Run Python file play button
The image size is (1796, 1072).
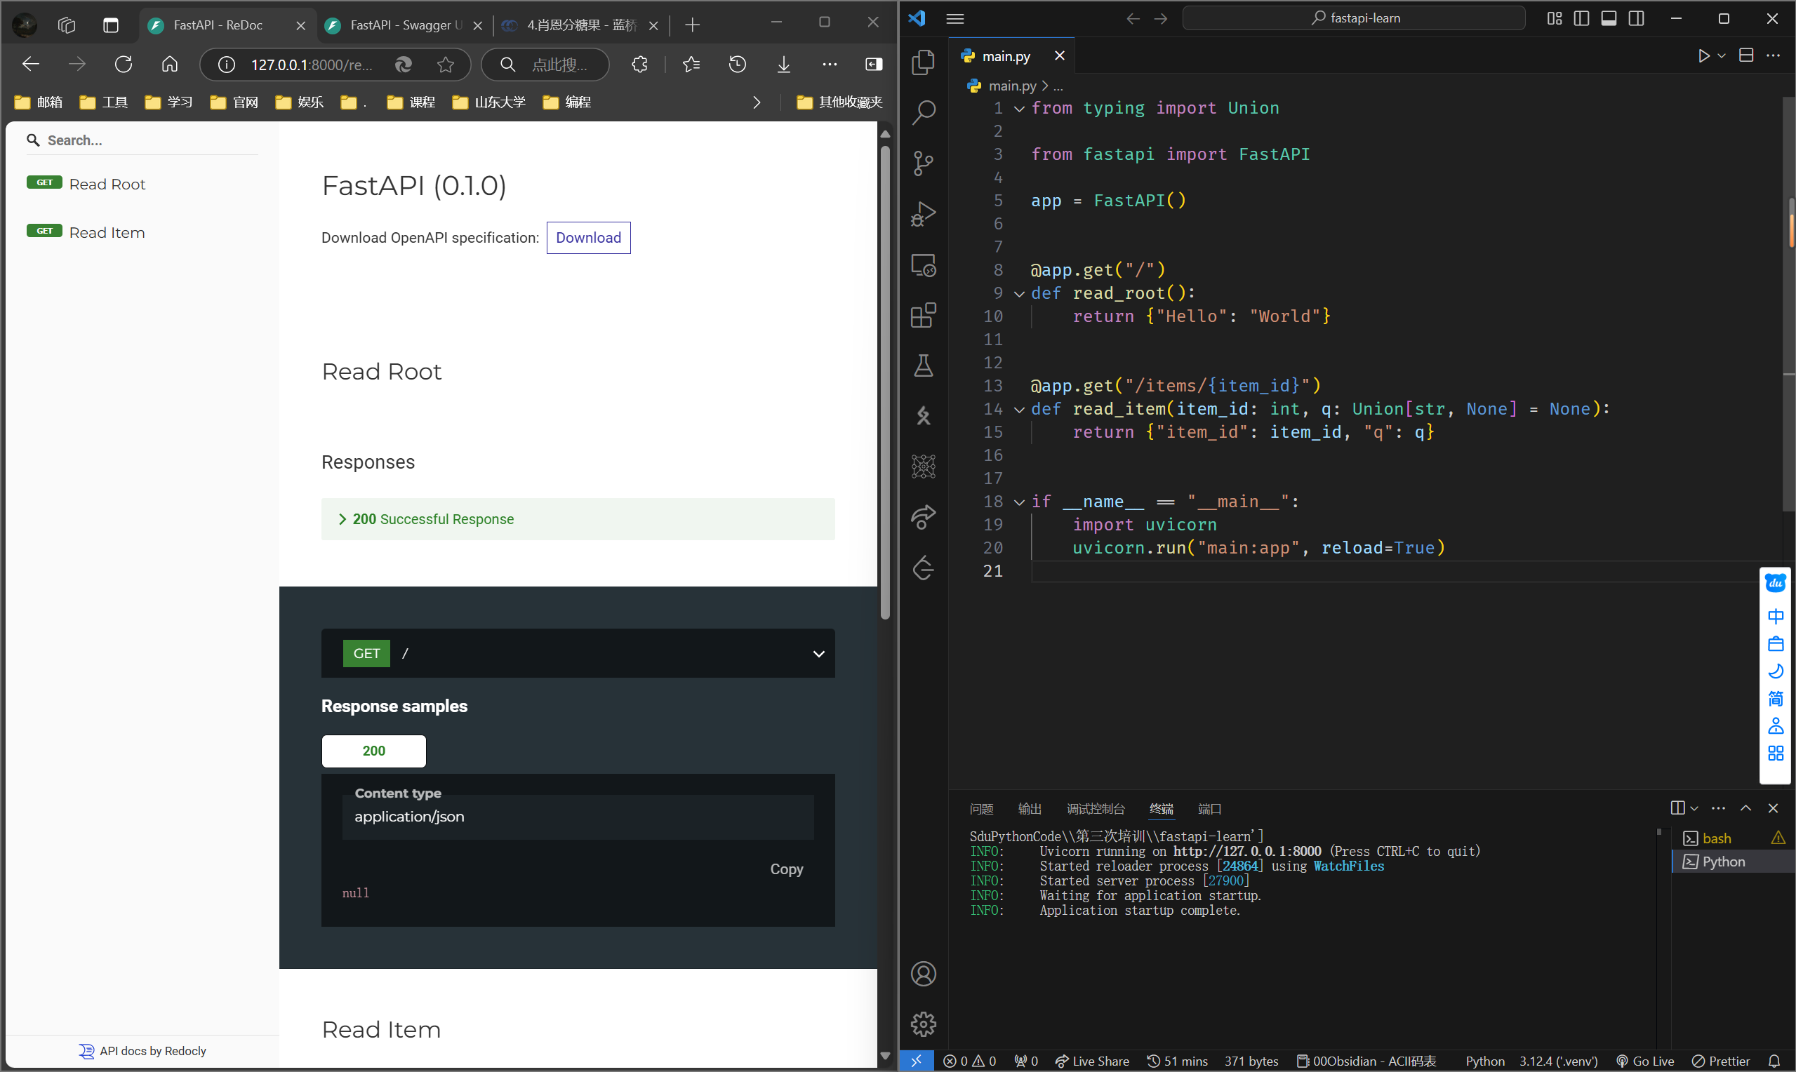point(1703,55)
